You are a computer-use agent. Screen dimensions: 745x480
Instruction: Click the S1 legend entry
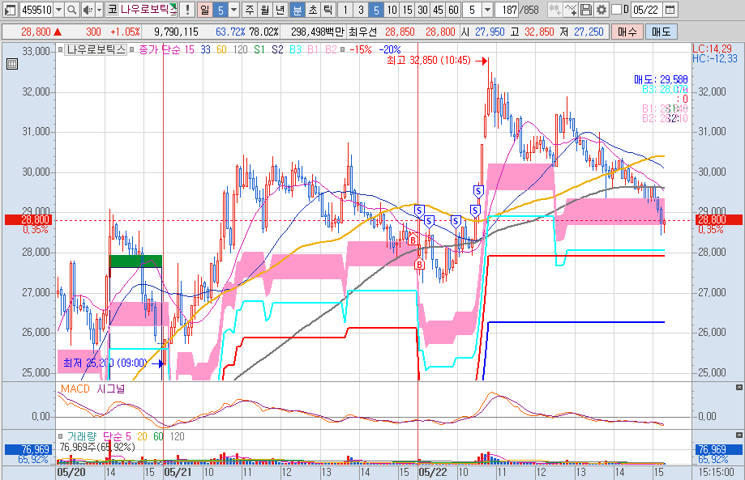pyautogui.click(x=259, y=49)
